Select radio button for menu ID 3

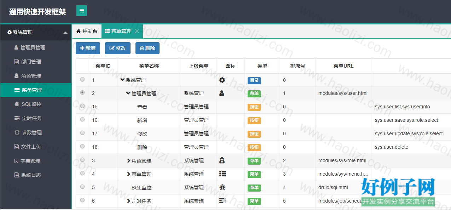(82, 160)
